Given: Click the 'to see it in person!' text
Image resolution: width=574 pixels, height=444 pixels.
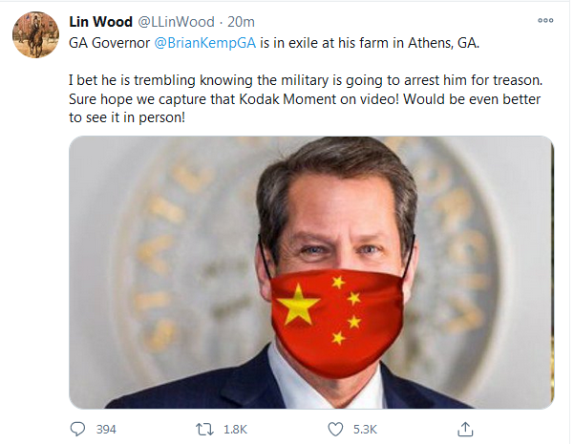Looking at the screenshot, I should point(127,117).
